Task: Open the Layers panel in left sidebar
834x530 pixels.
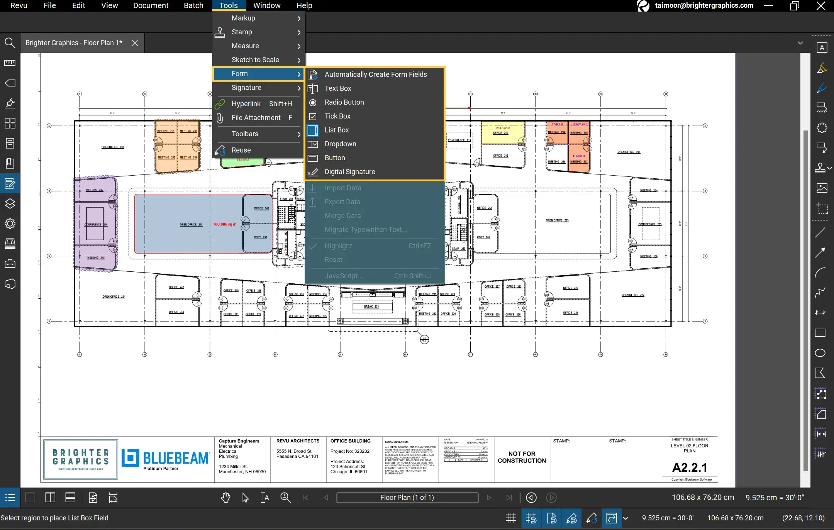Action: pos(10,203)
